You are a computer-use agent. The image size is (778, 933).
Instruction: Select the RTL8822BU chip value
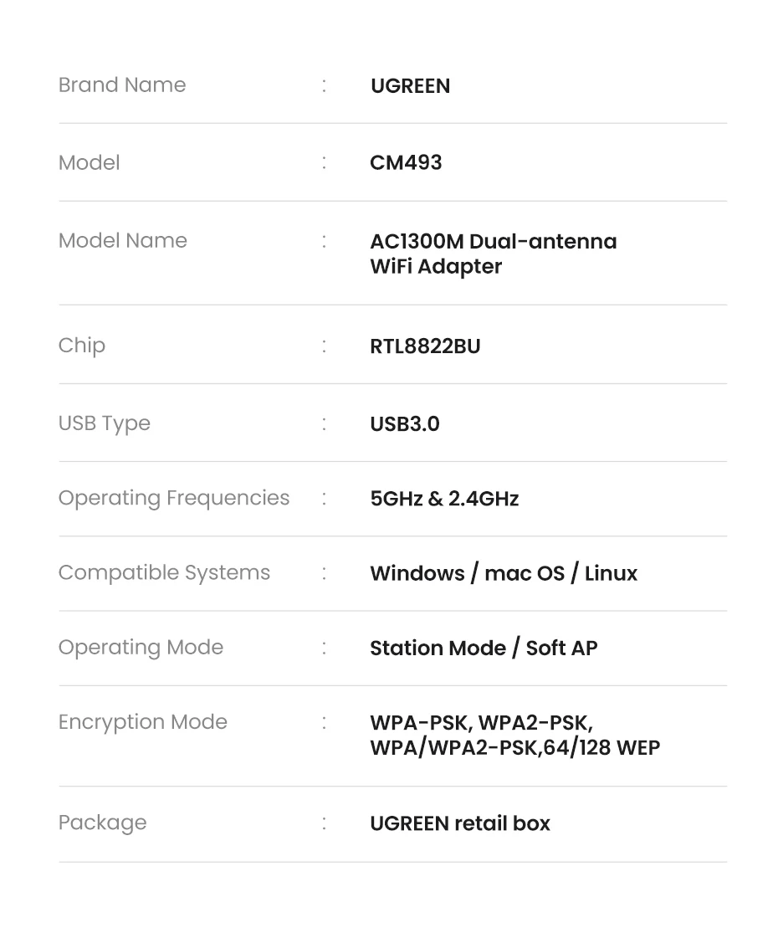click(425, 346)
